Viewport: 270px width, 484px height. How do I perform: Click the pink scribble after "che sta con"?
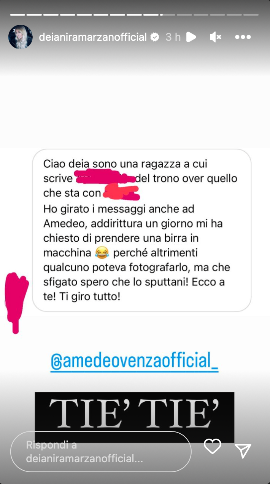tap(122, 192)
